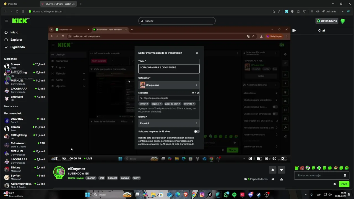Select the Spanish tag
Screen dimensions: 354x199
91,178
